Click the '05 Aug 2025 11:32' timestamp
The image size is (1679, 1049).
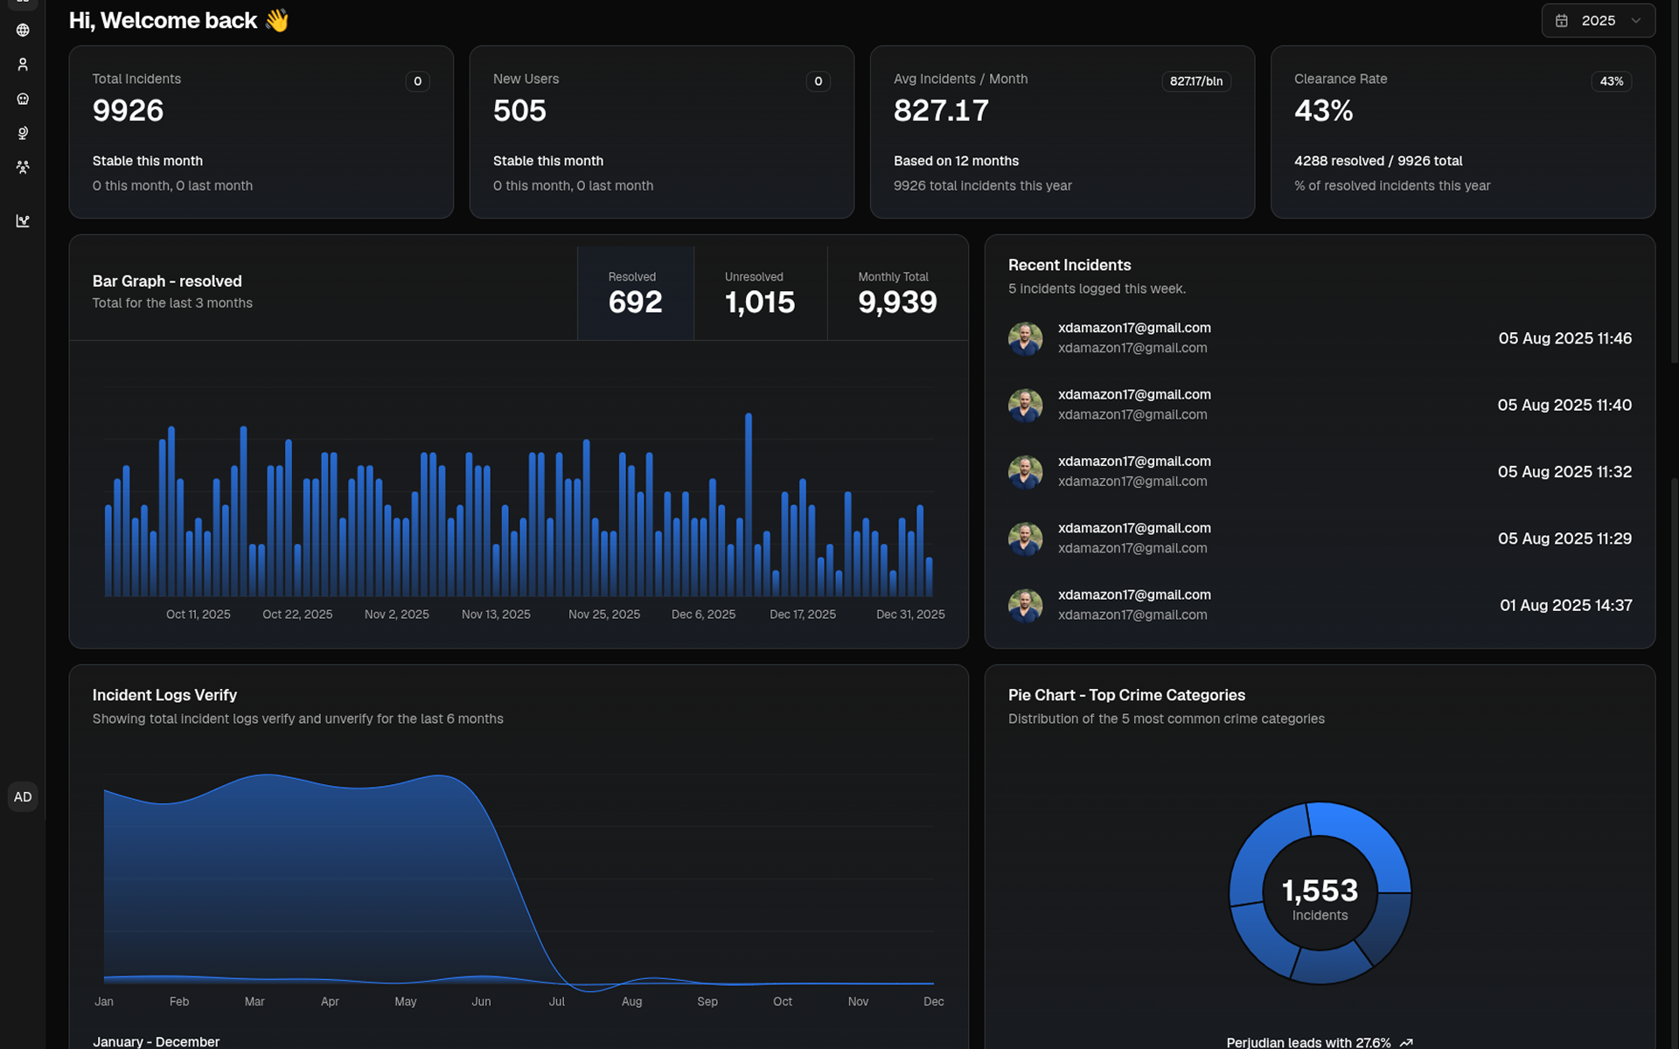click(1564, 472)
